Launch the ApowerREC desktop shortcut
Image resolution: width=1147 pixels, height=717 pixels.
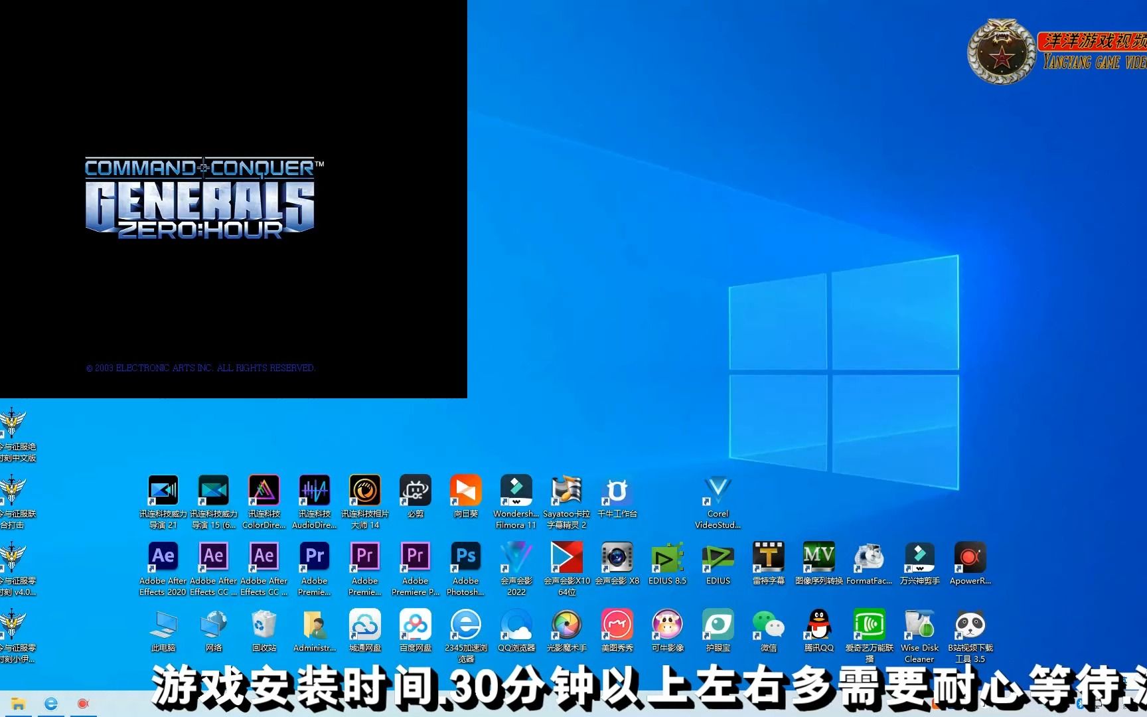point(970,564)
